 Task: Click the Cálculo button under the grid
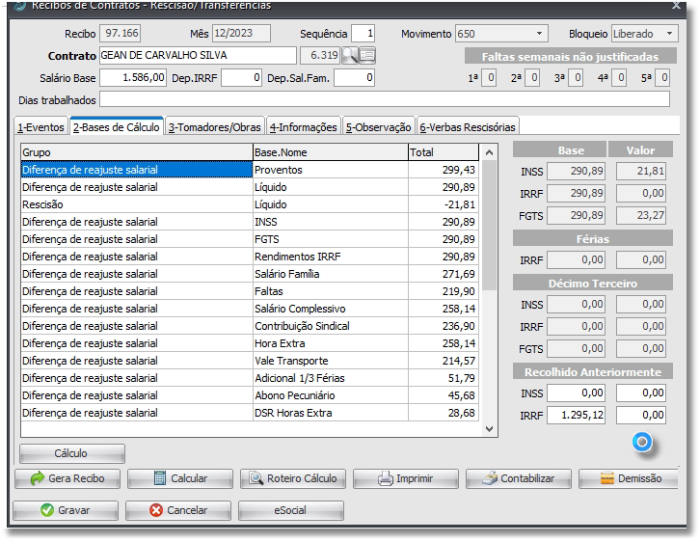(72, 453)
